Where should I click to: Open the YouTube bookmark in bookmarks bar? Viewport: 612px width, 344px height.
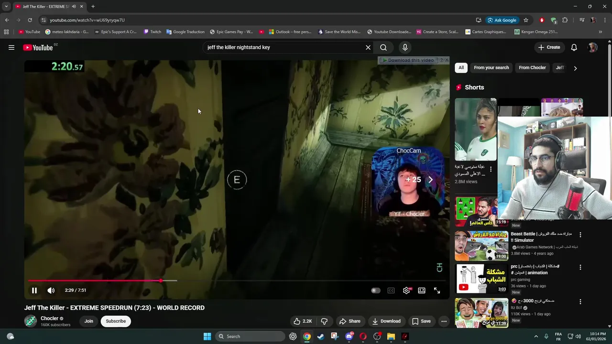30,32
